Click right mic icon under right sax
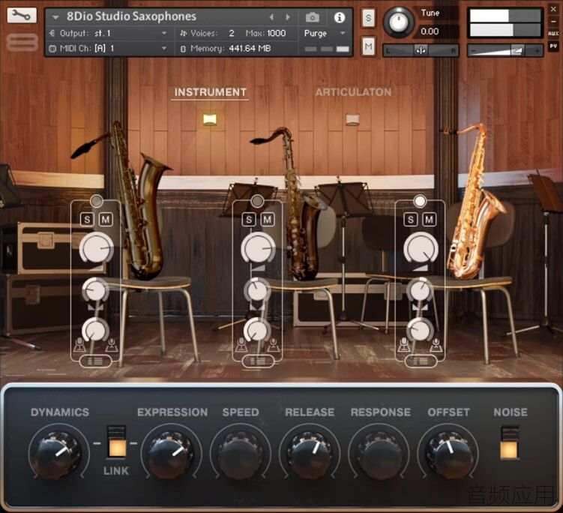The width and height of the screenshot is (563, 513). tap(436, 345)
